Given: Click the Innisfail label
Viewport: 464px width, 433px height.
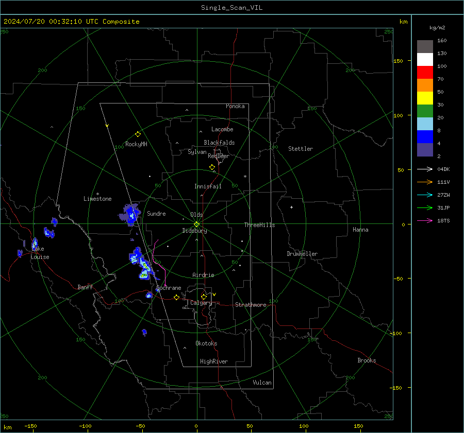Looking at the screenshot, I should pos(208,186).
